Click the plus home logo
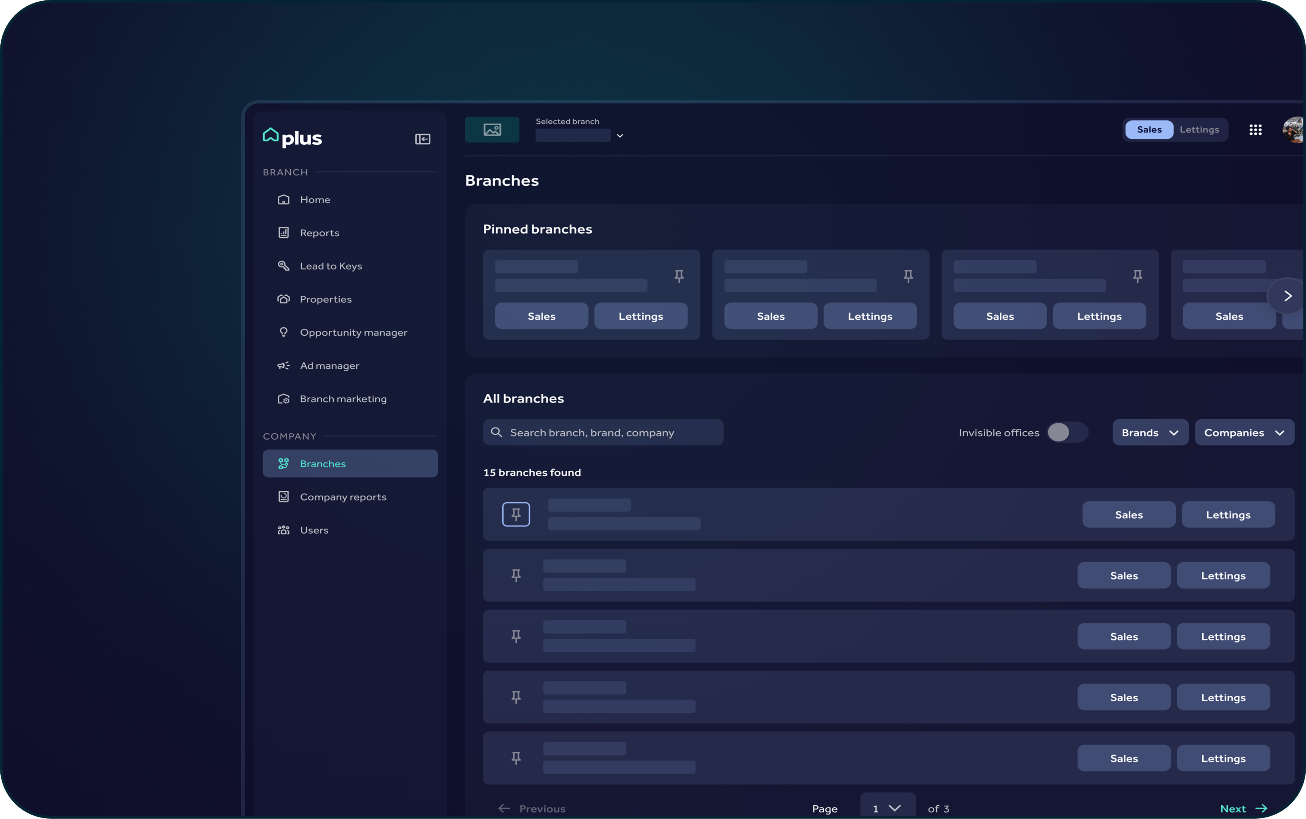Image resolution: width=1306 pixels, height=819 pixels. 291,137
